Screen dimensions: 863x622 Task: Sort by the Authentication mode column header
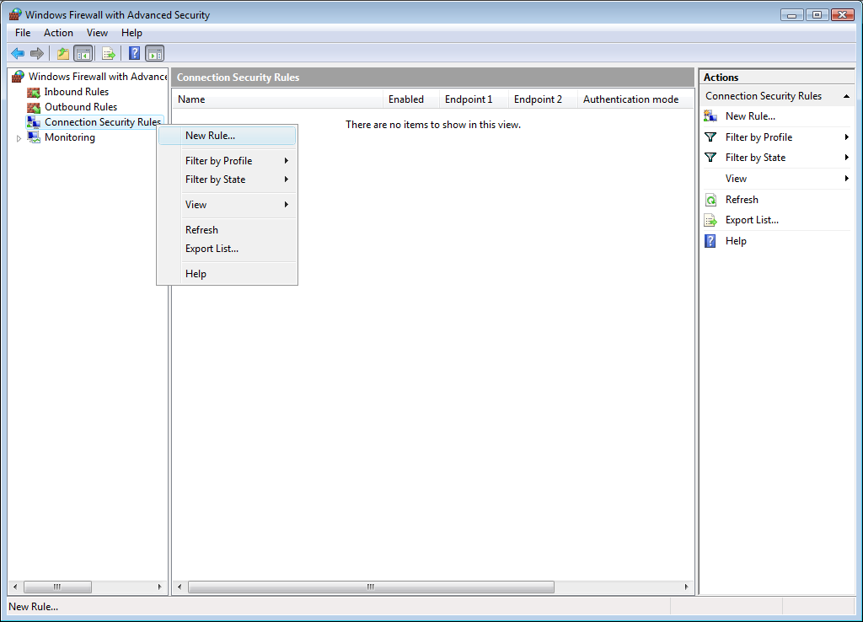635,99
